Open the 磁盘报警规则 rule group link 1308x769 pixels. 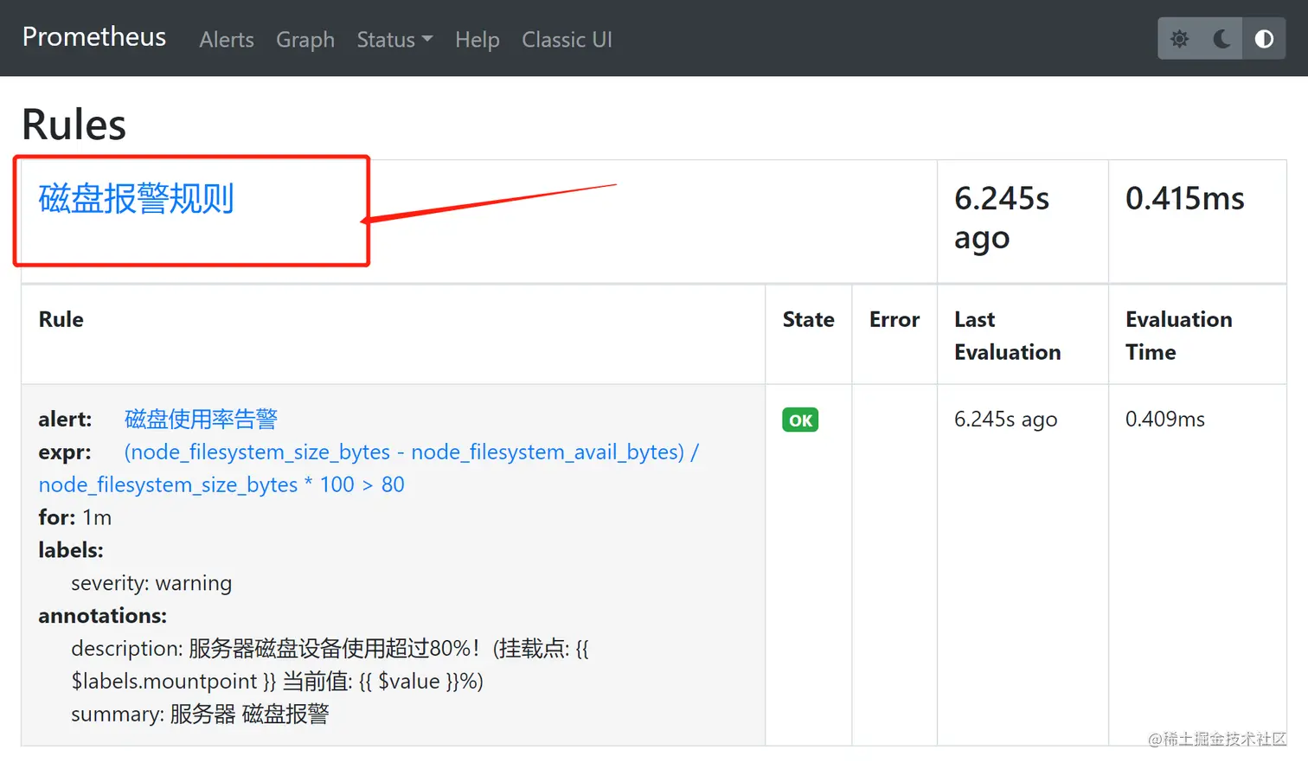(x=137, y=199)
